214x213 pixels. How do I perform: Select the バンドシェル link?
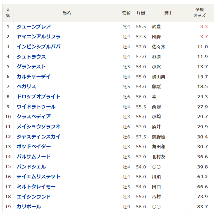pos(31,167)
